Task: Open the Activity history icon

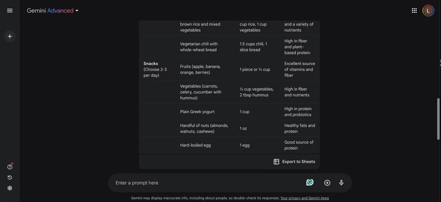Action: tap(10, 177)
